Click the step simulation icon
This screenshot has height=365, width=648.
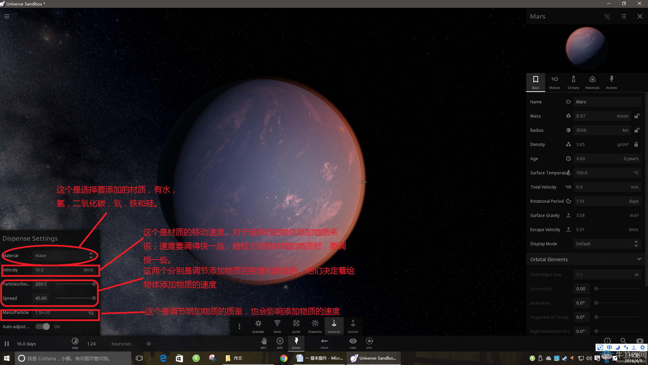75,343
